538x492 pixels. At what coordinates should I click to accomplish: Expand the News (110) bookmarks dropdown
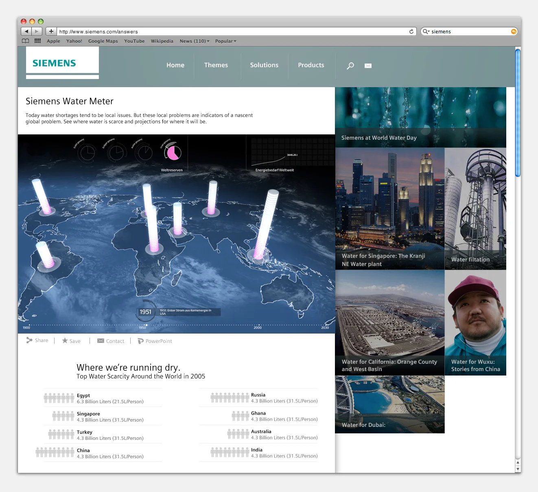(x=195, y=41)
